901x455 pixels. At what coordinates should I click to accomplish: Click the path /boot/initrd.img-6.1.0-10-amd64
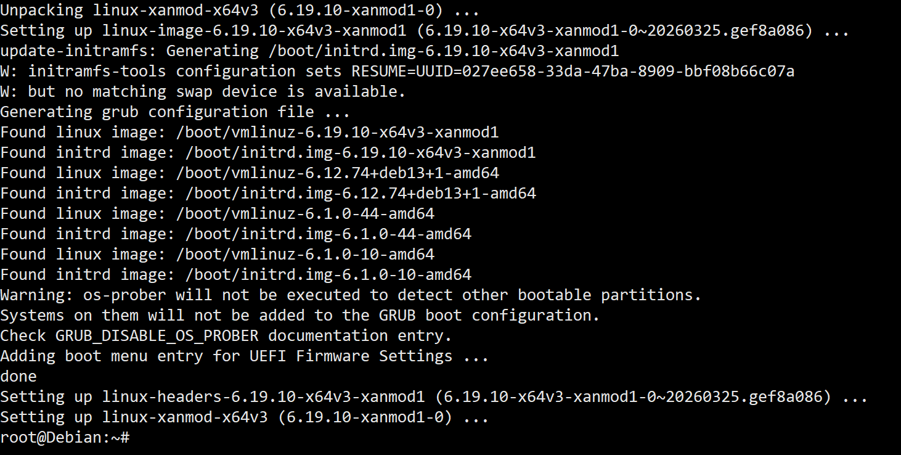pos(328,275)
